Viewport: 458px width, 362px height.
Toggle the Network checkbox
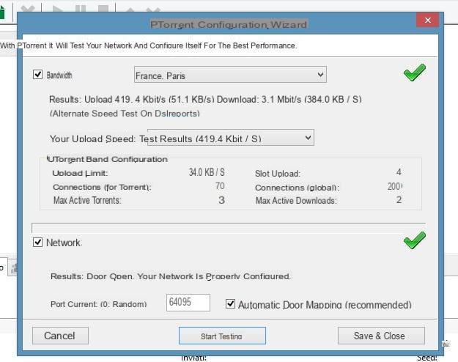point(37,243)
